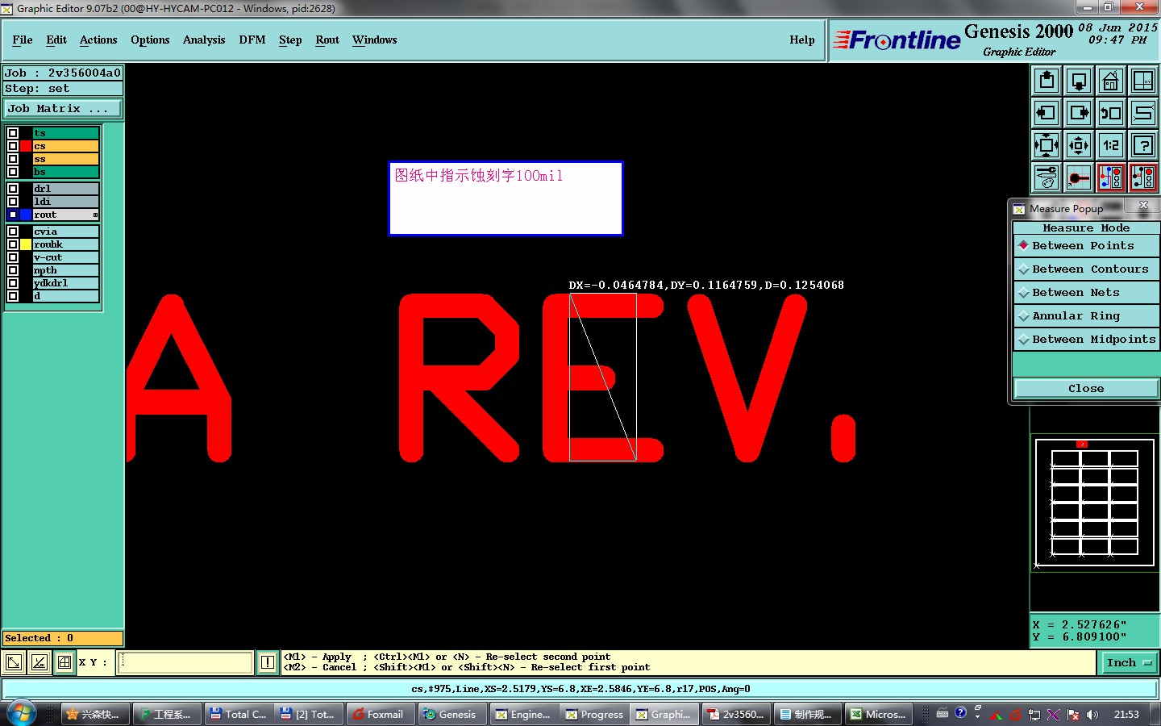Toggle the ldi layer checkbox
Image resolution: width=1161 pixels, height=726 pixels.
(13, 202)
